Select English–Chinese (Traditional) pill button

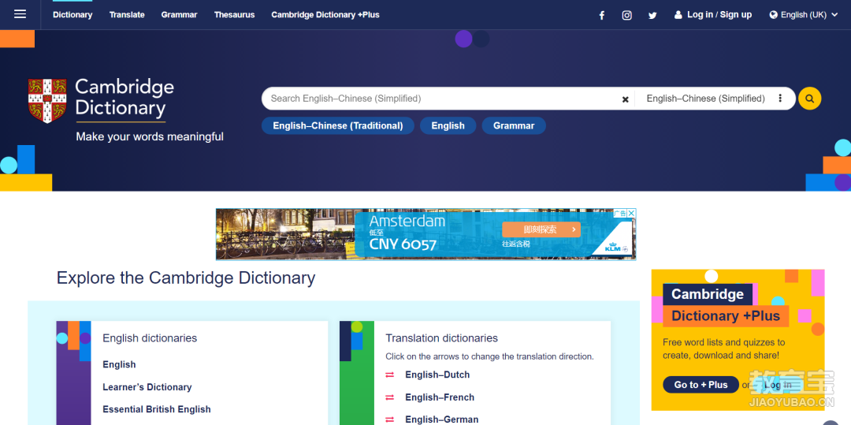coord(337,126)
